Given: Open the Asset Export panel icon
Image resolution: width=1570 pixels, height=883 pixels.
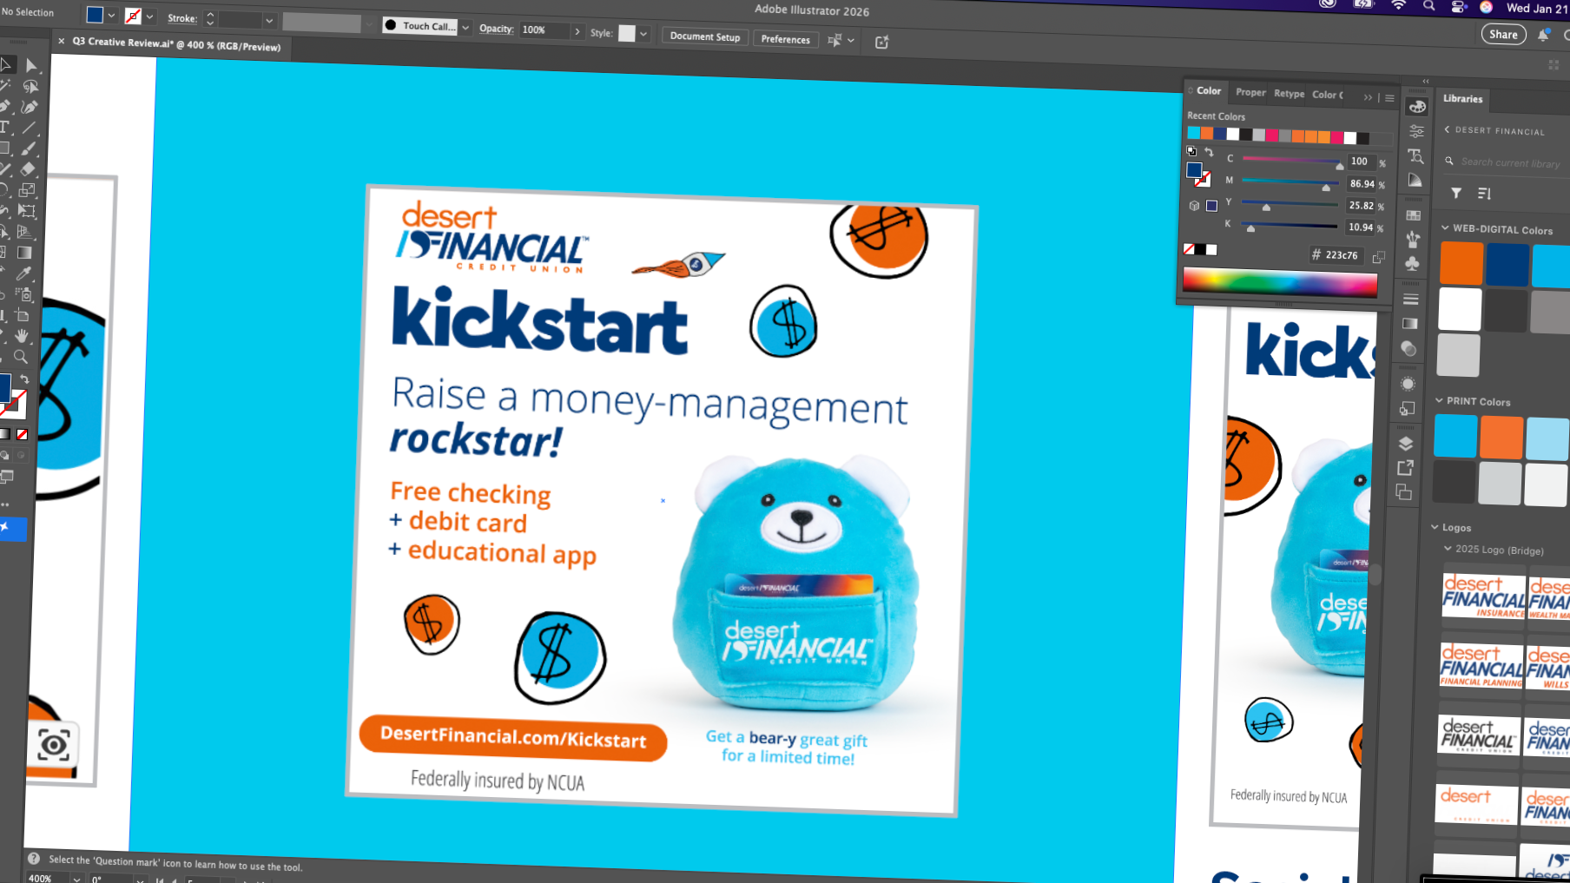Looking at the screenshot, I should click(x=1405, y=468).
